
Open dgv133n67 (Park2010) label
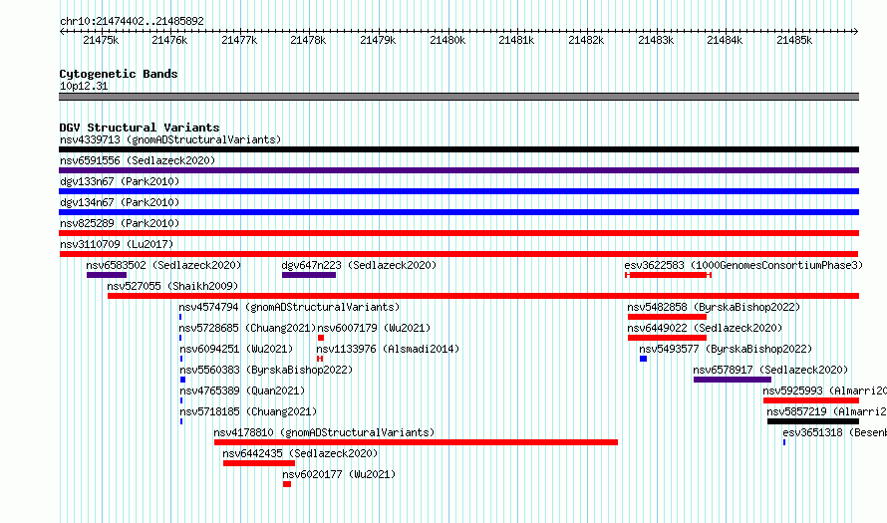120,181
